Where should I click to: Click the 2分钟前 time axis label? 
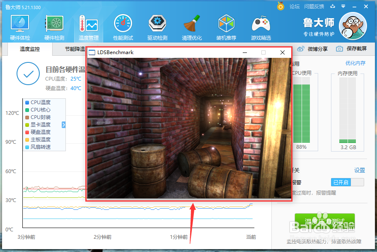click(x=103, y=237)
